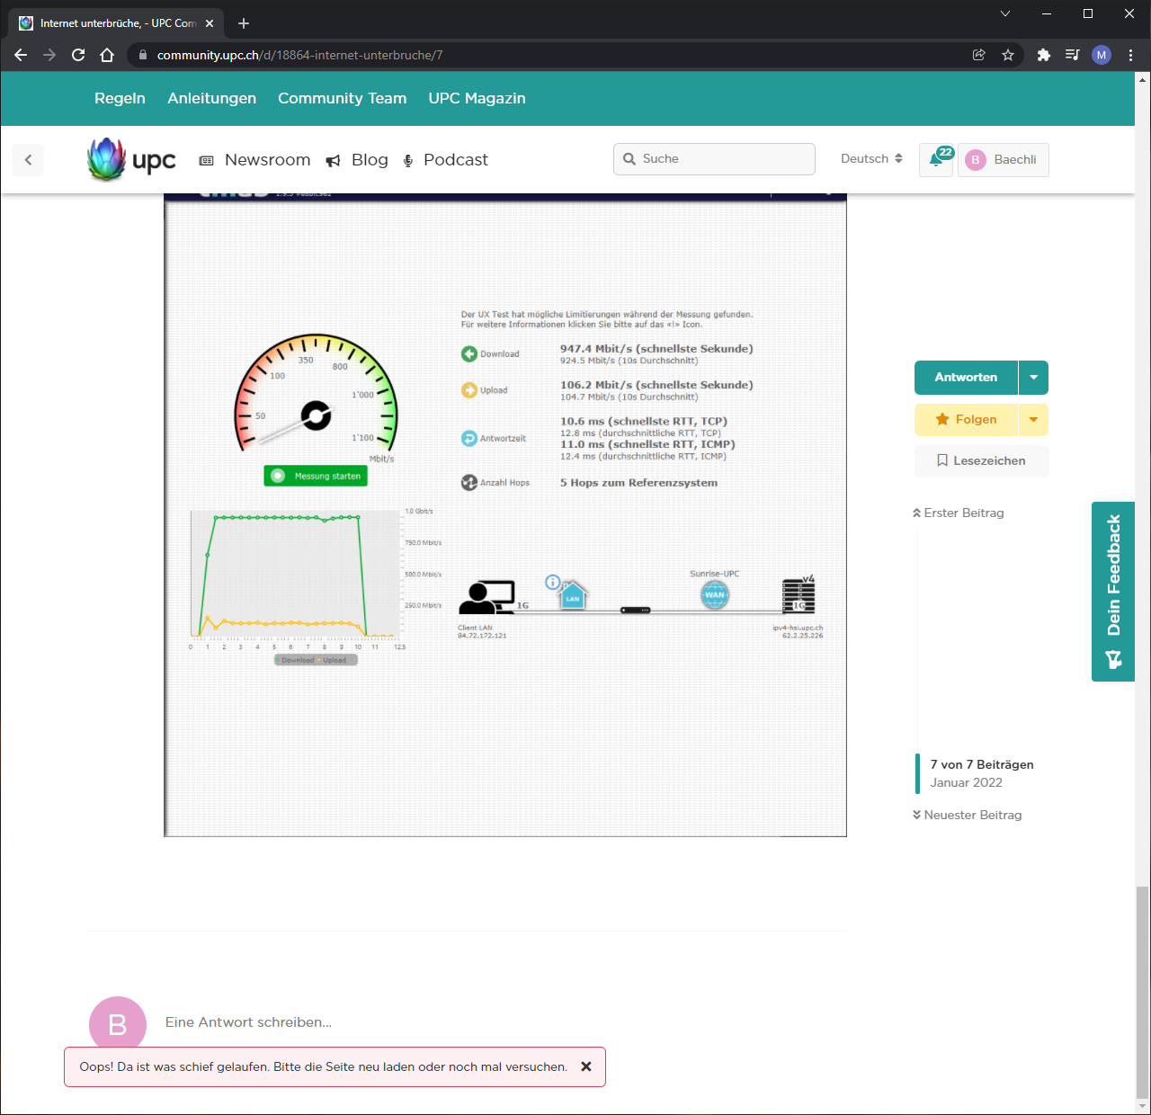Click the back arrow in site header
1151x1115 pixels.
click(x=28, y=160)
